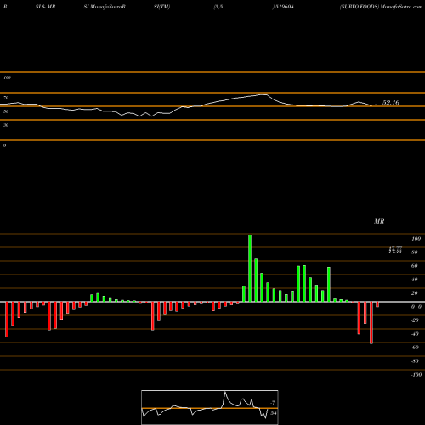Click the 'SI MunafaSutraR' header text
This screenshot has height=425, width=425.
105,7
